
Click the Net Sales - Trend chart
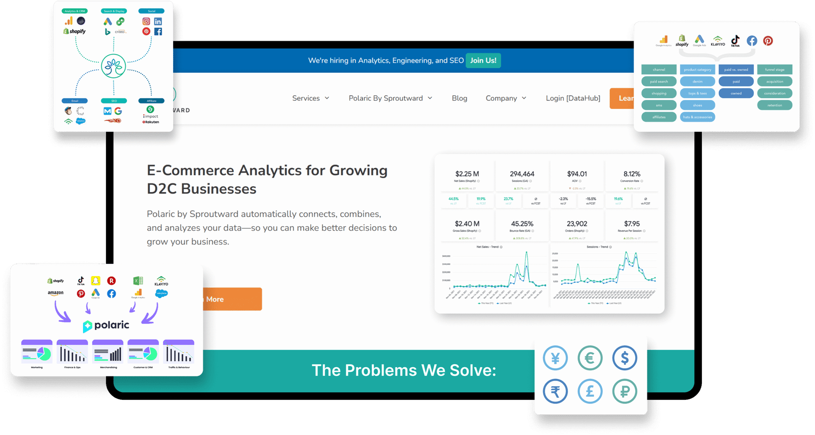494,275
